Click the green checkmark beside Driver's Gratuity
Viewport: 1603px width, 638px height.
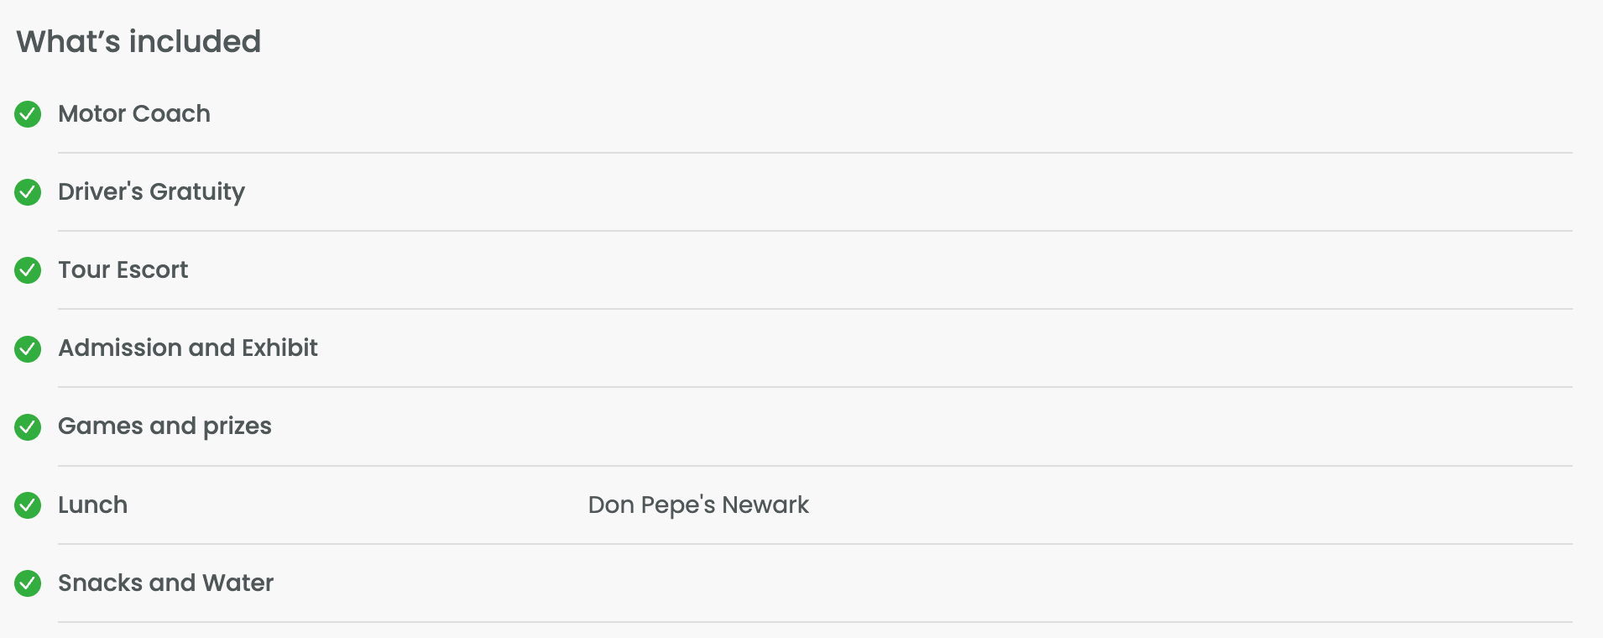(x=28, y=192)
